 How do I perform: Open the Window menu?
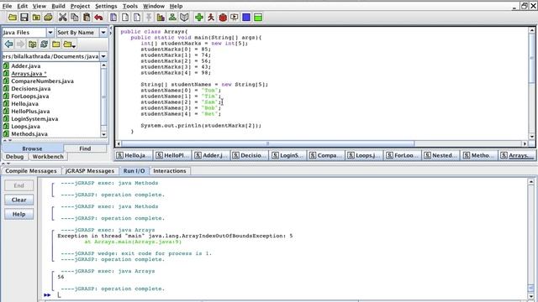pos(154,6)
